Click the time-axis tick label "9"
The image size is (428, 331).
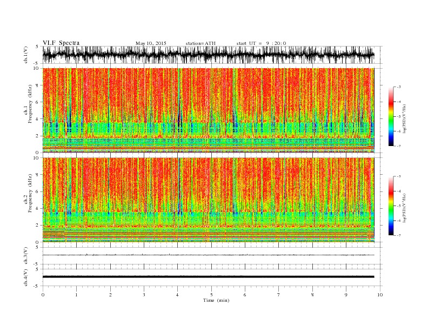coord(346,295)
